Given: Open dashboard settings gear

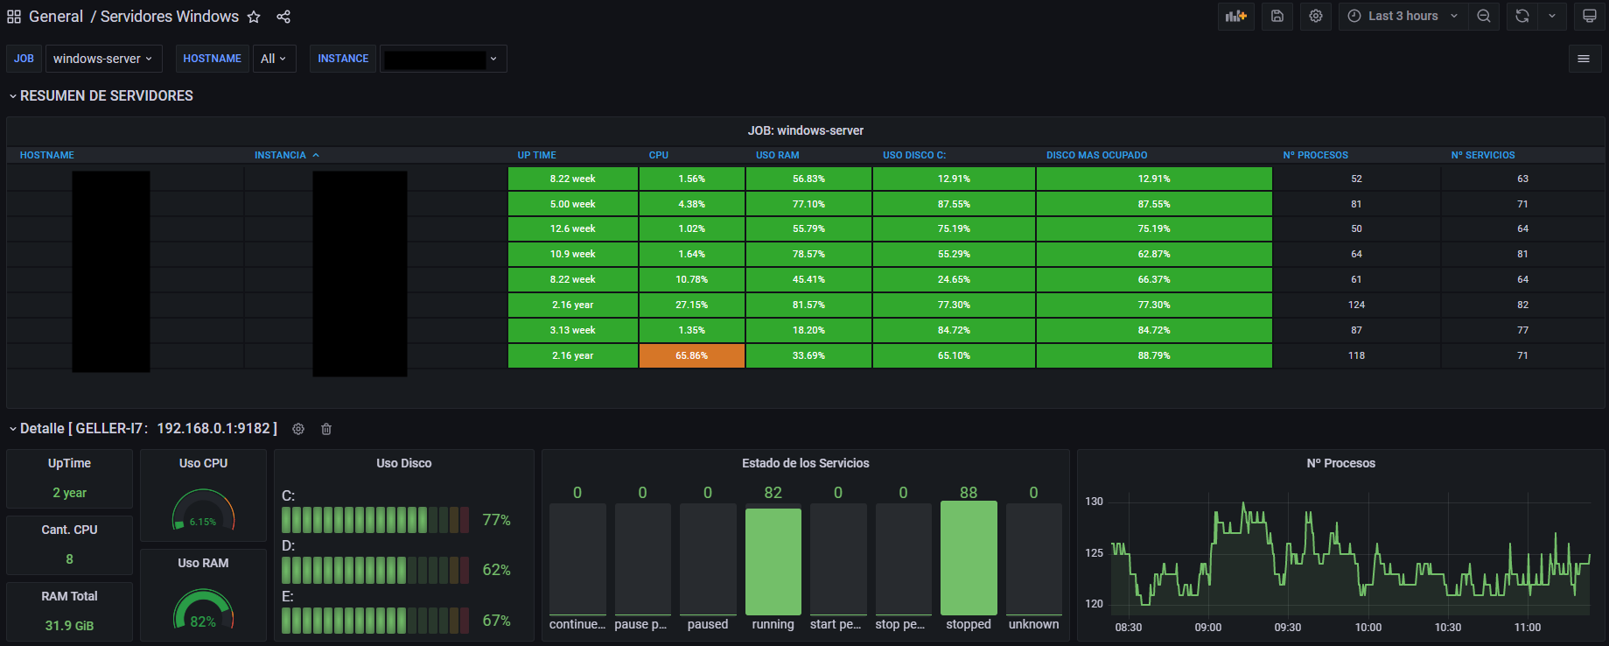Looking at the screenshot, I should 1316,16.
